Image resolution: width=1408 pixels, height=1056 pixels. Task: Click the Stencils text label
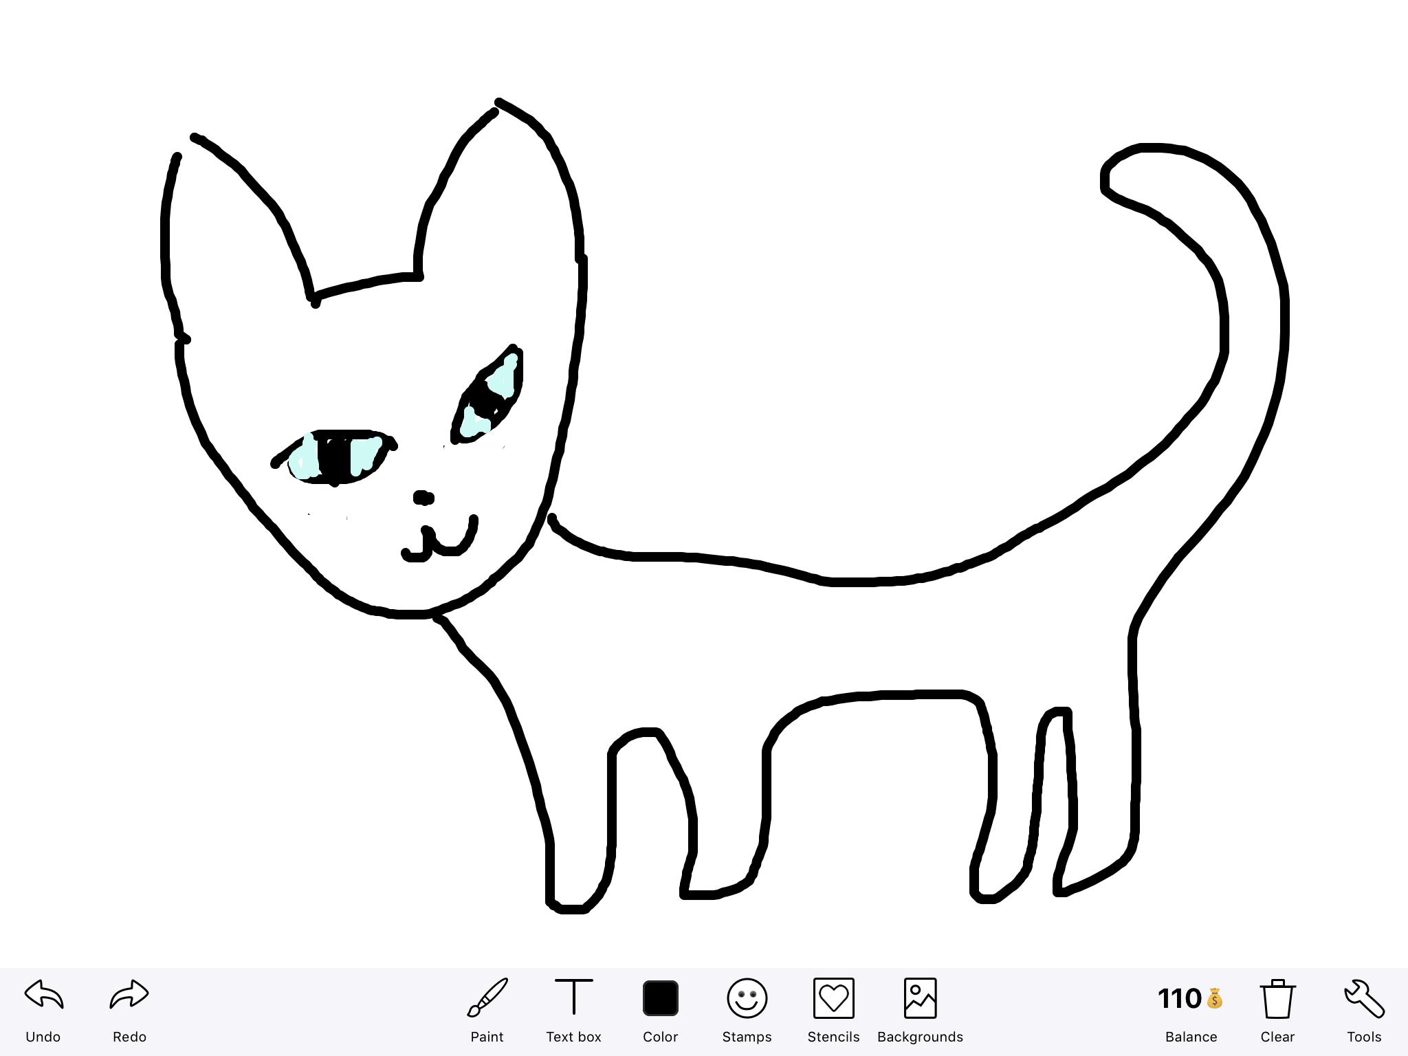point(833,1037)
